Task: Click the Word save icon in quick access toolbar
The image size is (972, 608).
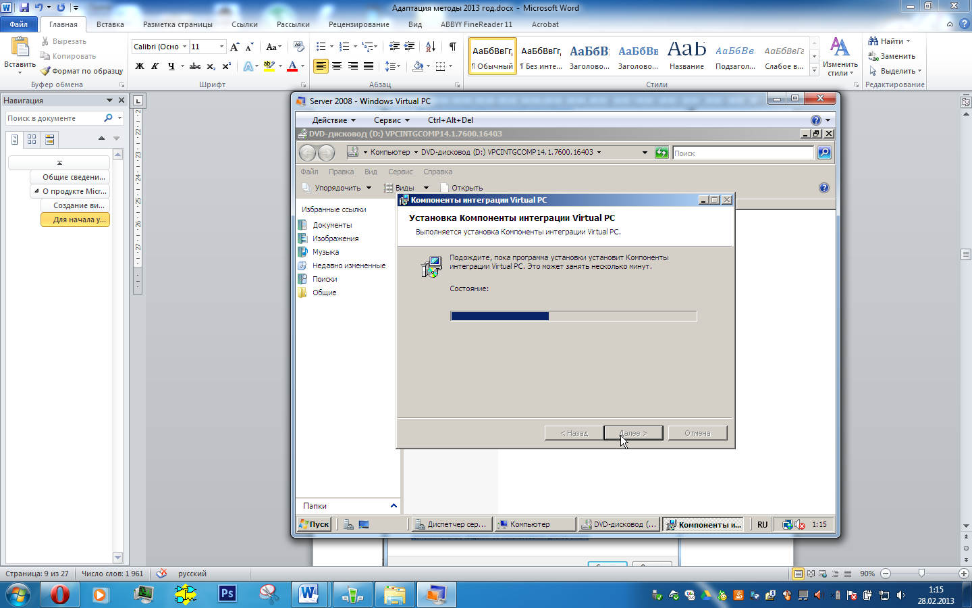Action: pos(24,7)
